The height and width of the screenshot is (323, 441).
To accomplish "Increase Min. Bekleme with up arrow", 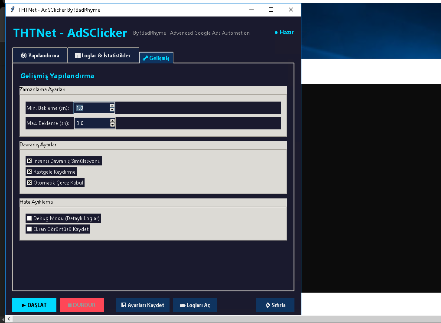I will tap(112, 105).
